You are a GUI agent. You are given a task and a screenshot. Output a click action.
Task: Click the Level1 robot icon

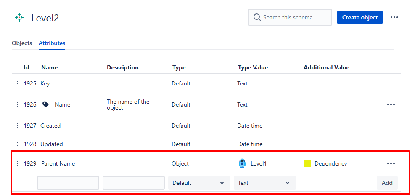coord(242,163)
